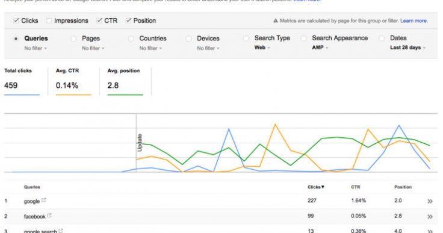Click warning triangle icon near metrics note
443x233 pixels.
pyautogui.click(x=276, y=20)
